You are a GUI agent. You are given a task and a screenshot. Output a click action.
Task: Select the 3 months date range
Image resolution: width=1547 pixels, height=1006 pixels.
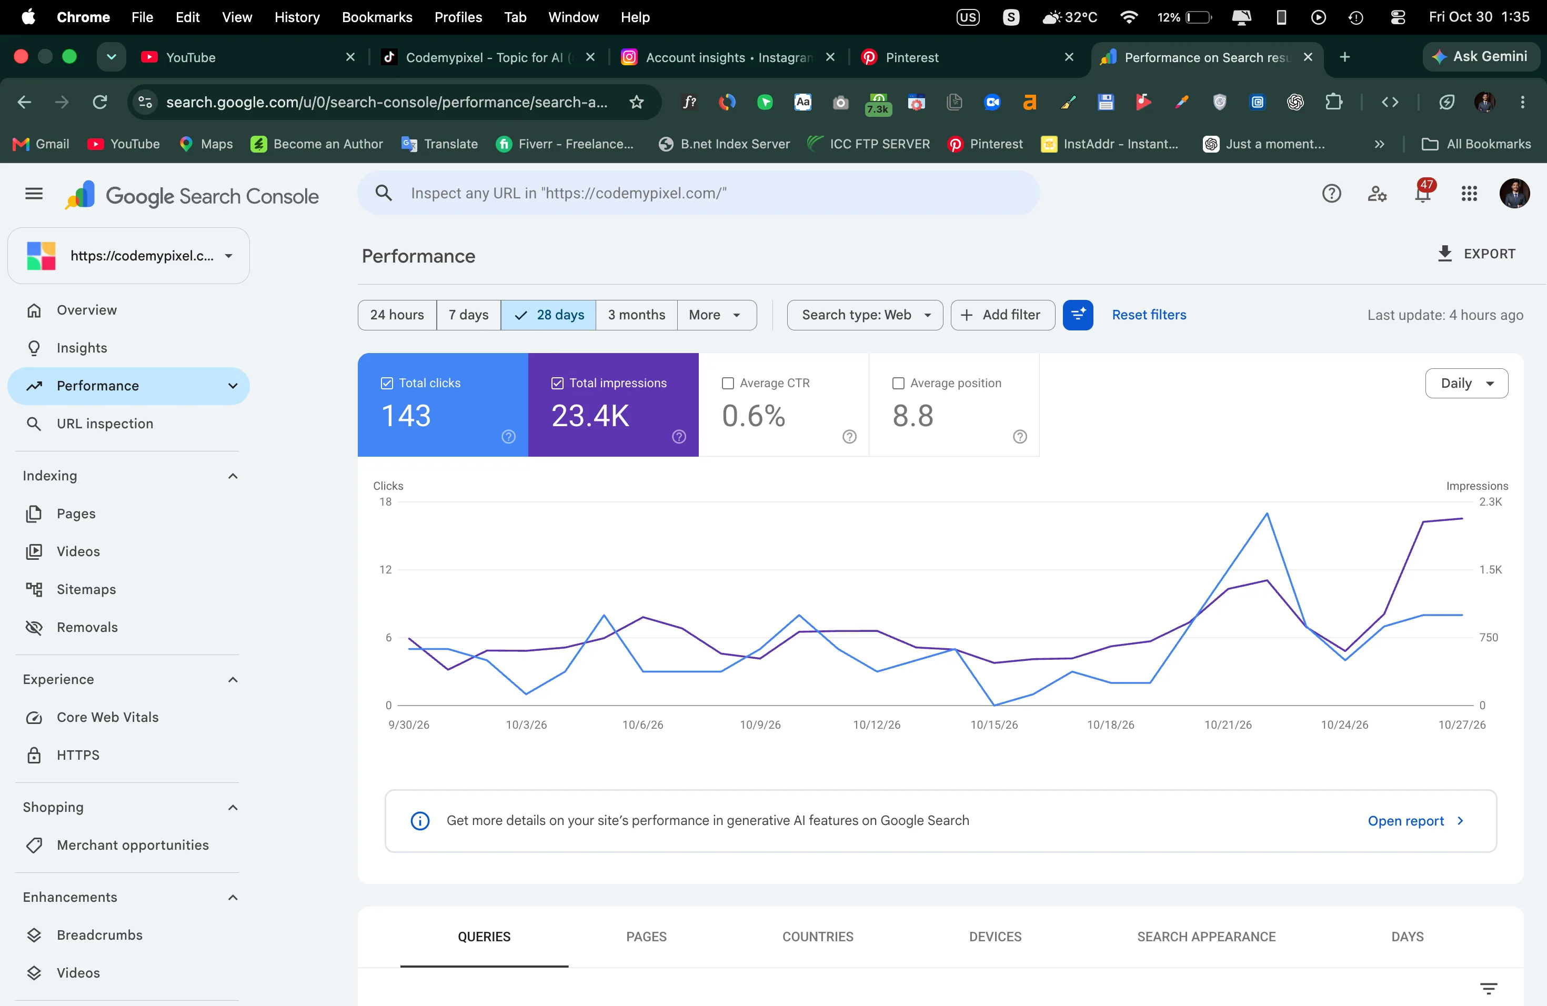point(636,315)
